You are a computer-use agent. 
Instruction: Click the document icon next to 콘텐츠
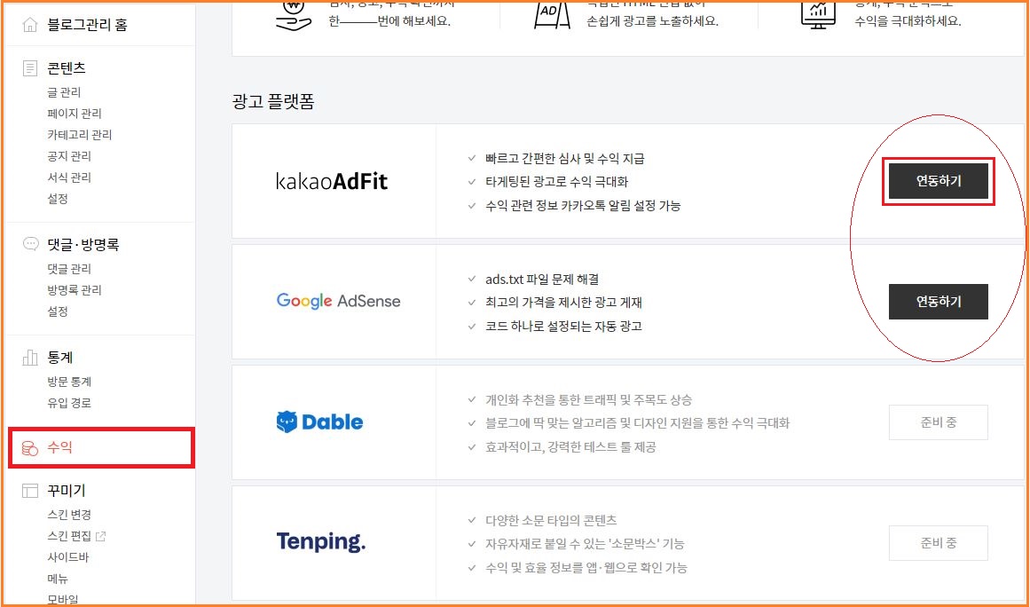point(30,67)
